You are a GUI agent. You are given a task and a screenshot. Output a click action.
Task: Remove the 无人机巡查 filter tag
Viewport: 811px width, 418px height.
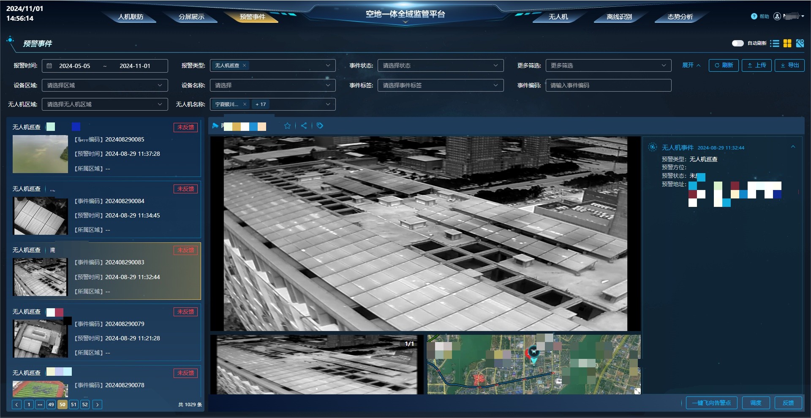pos(244,65)
